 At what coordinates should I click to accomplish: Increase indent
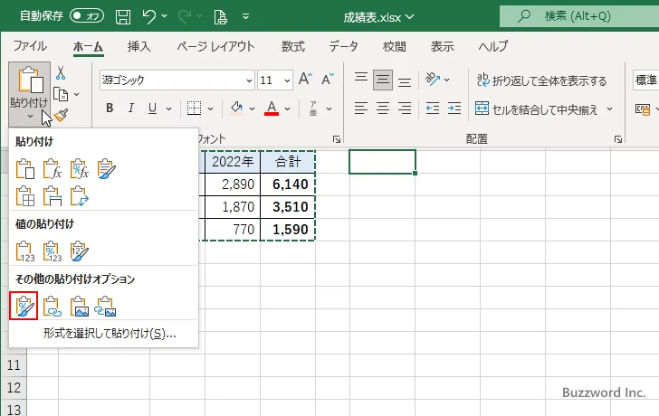pyautogui.click(x=454, y=109)
